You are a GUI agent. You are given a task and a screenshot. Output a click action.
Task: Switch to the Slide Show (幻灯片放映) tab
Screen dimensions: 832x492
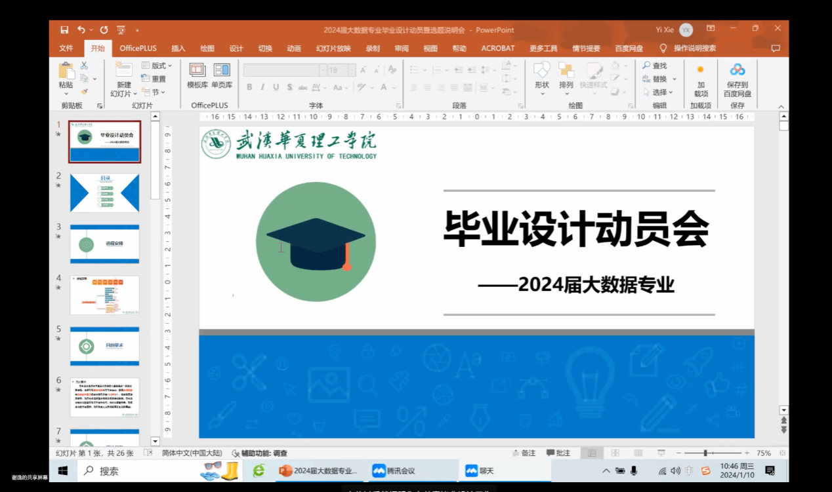333,48
